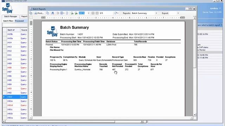Viewport: 225px width, 126px height.
Task: Select red batch row 1408
Action: pyautogui.click(x=15, y=68)
